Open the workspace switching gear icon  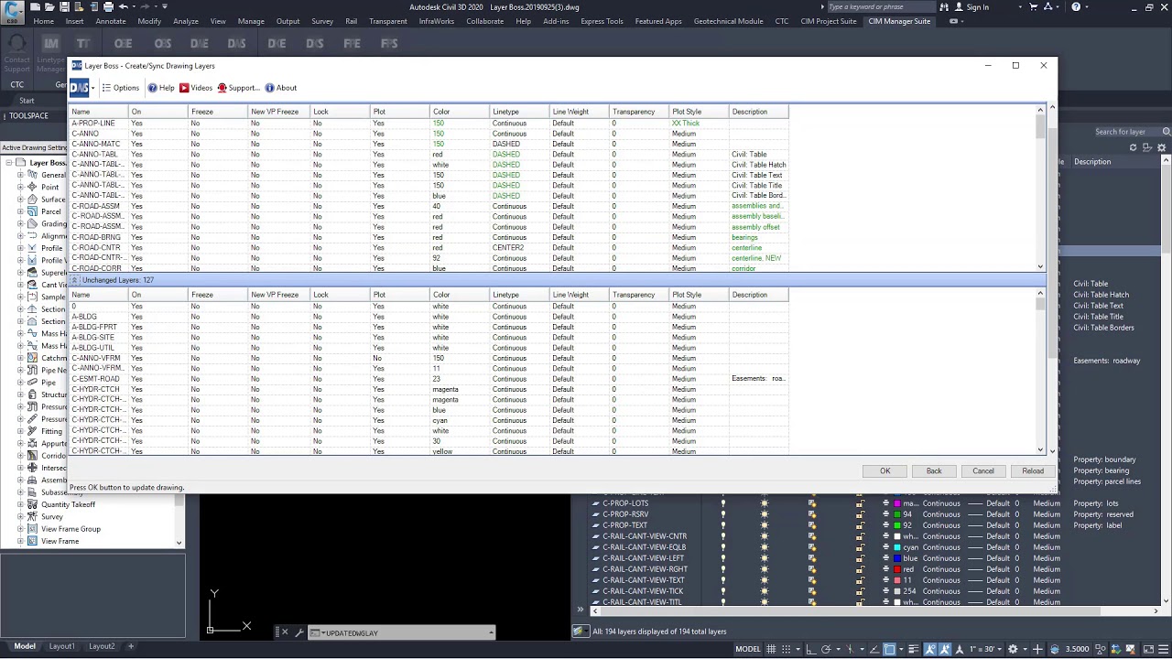click(x=1013, y=649)
